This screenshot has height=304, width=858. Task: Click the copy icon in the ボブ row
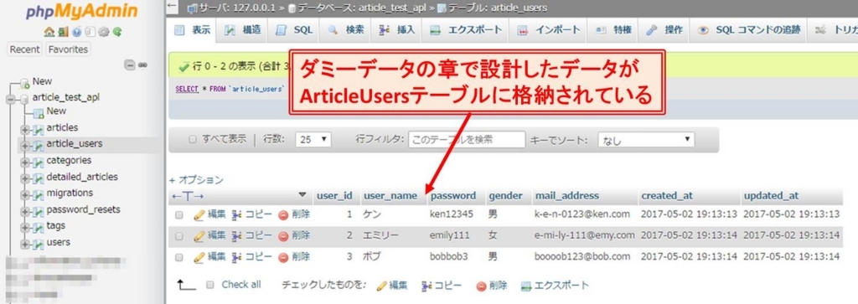[x=237, y=257]
